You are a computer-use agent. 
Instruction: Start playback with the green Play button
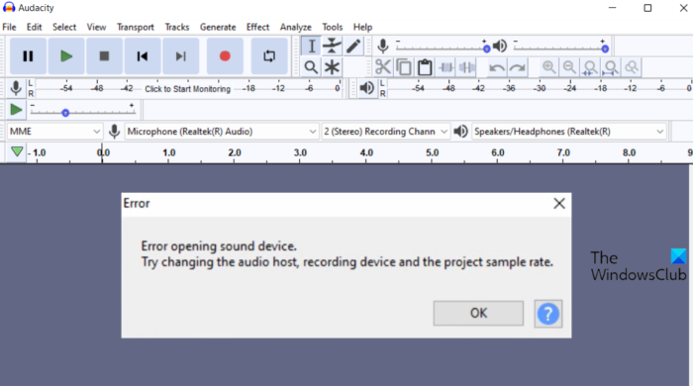pos(66,56)
